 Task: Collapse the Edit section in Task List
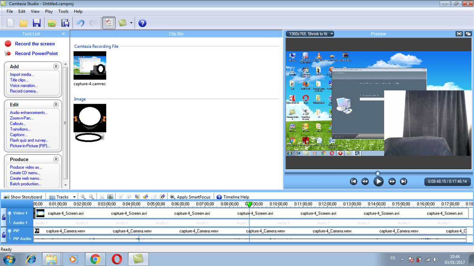click(x=56, y=105)
